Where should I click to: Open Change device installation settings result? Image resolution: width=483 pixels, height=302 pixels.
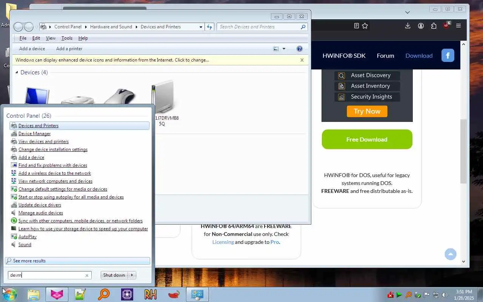[53, 149]
